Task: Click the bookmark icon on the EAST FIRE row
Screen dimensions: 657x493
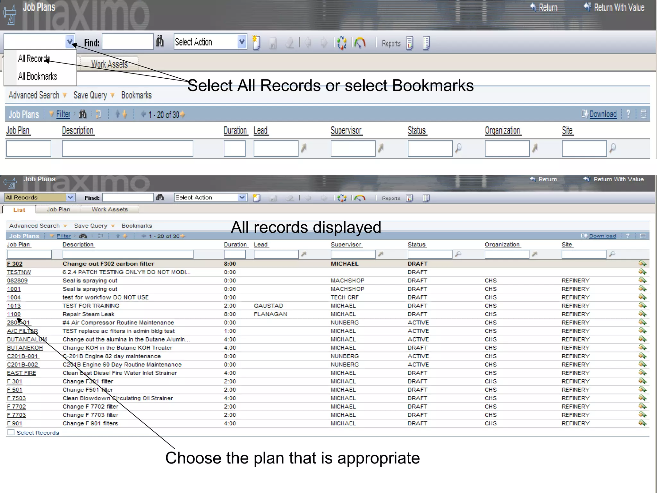Action: [642, 373]
